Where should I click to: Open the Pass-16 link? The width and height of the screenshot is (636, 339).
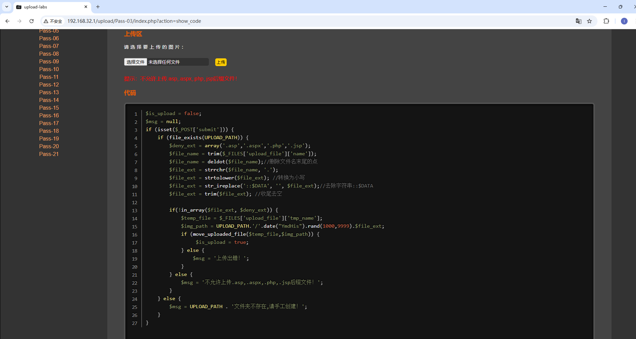pos(49,115)
